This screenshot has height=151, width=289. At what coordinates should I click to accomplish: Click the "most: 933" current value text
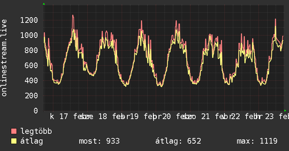[x=99, y=141]
